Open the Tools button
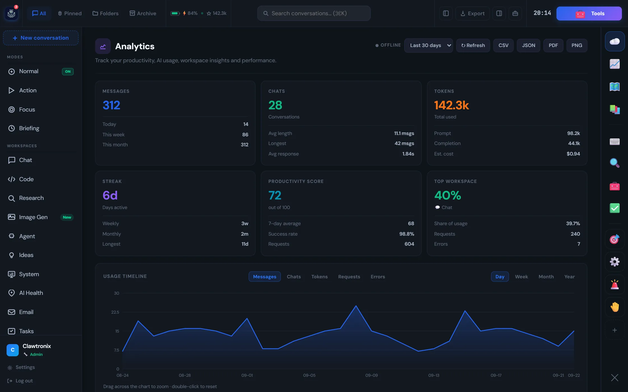 pyautogui.click(x=589, y=13)
